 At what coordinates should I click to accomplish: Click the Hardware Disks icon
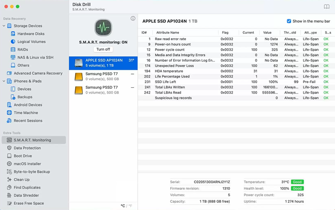click(13, 34)
